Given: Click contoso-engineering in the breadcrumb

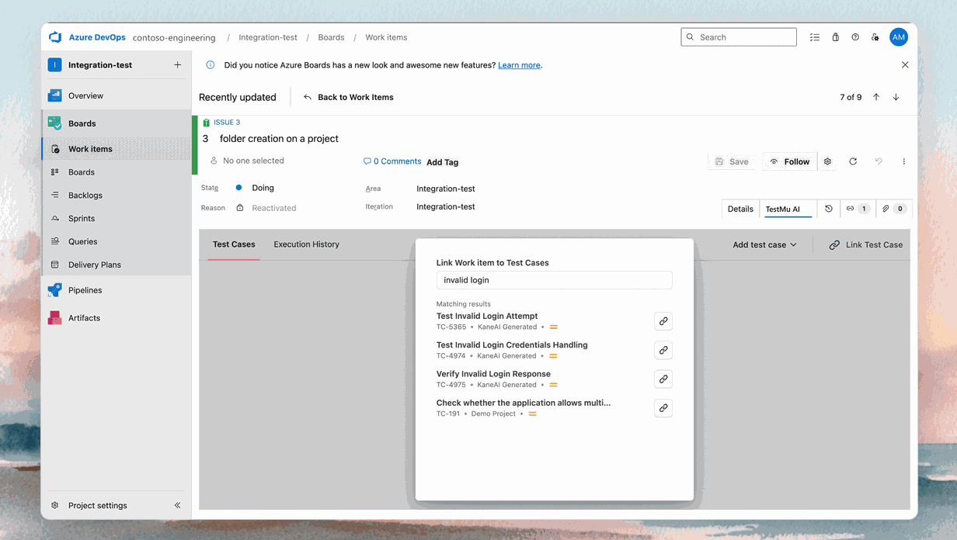Looking at the screenshot, I should point(174,37).
